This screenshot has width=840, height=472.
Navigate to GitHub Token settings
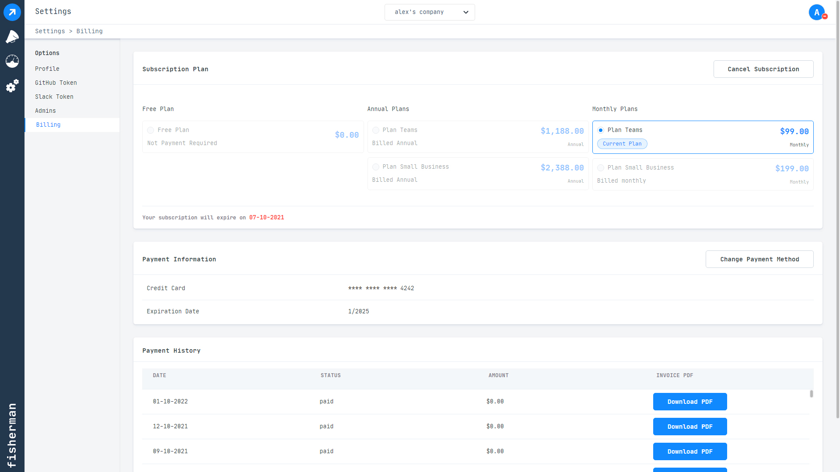pos(56,83)
